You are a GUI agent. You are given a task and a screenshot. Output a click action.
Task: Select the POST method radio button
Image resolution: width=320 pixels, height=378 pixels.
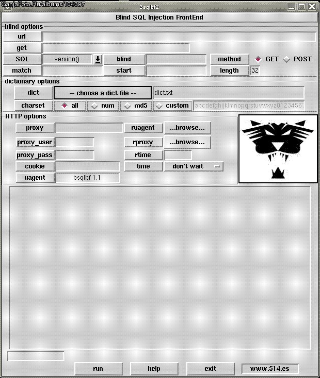(x=286, y=59)
